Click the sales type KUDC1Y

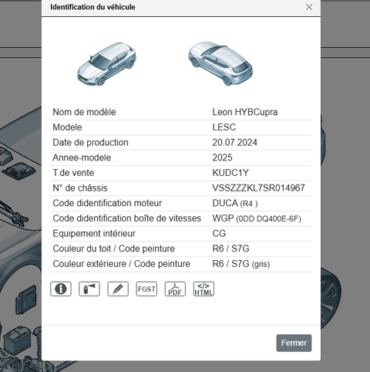tap(230, 173)
